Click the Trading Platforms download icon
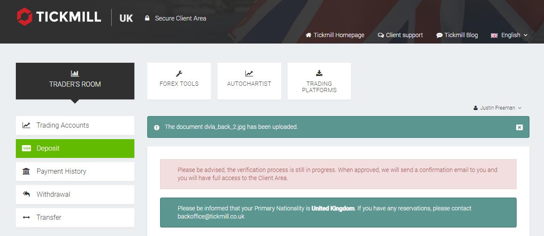Image resolution: width=544 pixels, height=236 pixels. pyautogui.click(x=319, y=73)
